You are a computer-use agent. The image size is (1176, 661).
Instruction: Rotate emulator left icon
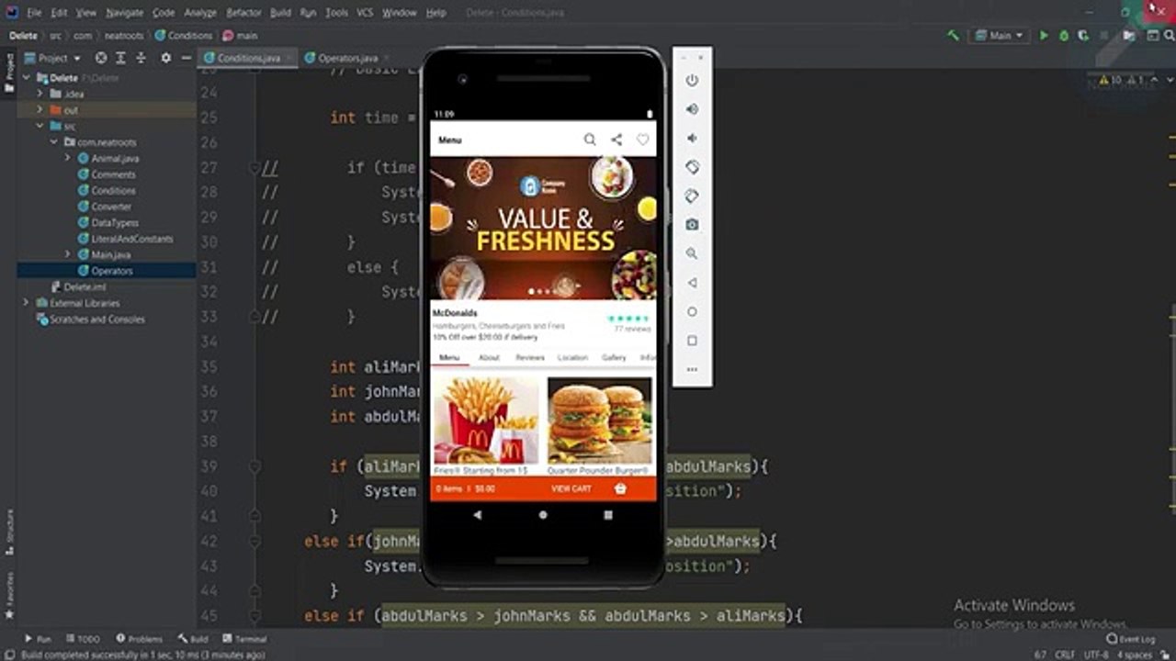pyautogui.click(x=692, y=167)
